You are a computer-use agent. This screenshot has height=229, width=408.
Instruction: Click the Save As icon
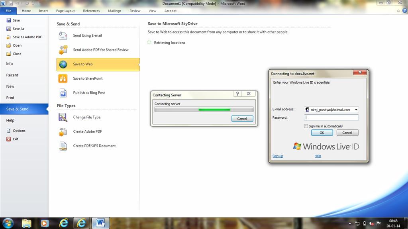9,29
